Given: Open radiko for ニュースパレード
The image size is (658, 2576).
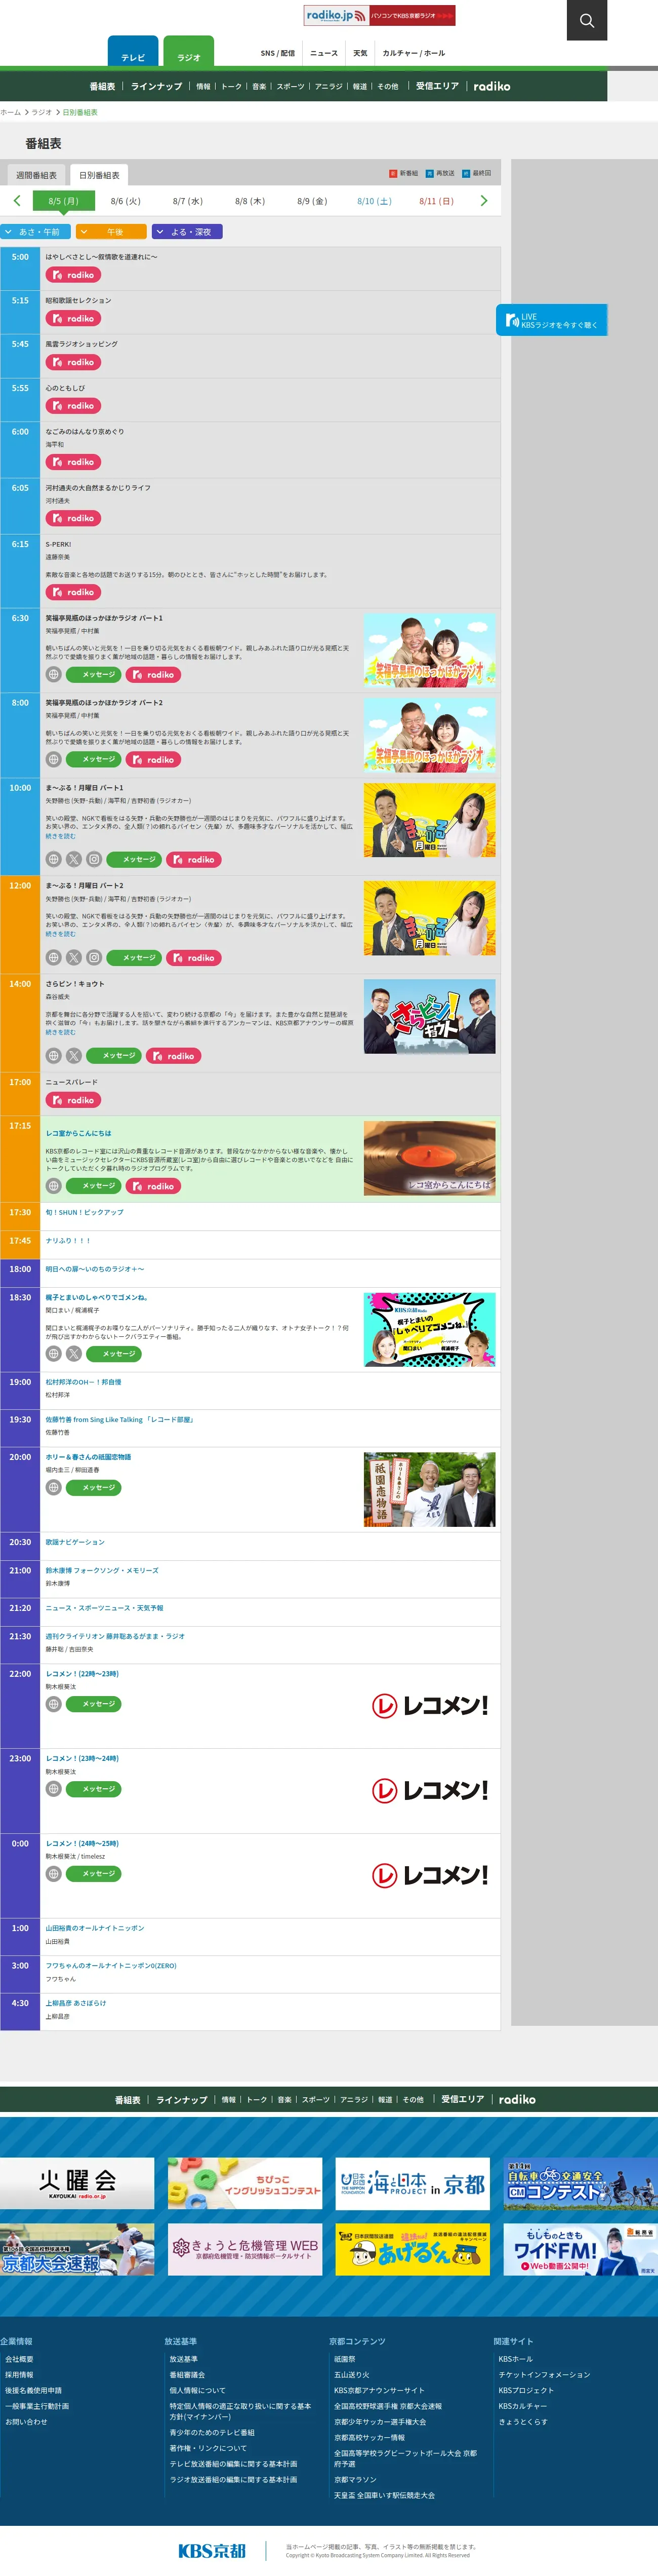Looking at the screenshot, I should [x=73, y=1100].
